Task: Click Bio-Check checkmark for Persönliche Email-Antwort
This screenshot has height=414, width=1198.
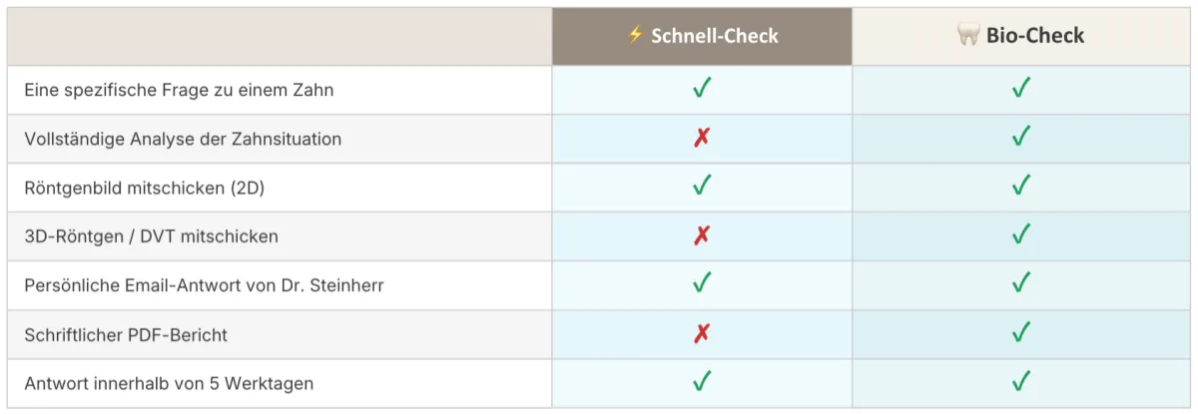Action: coord(1020,284)
